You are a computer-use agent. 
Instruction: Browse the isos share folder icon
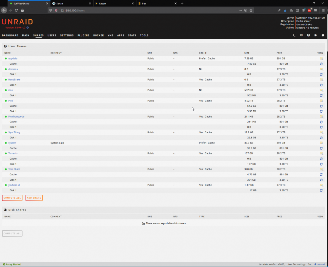(321, 90)
